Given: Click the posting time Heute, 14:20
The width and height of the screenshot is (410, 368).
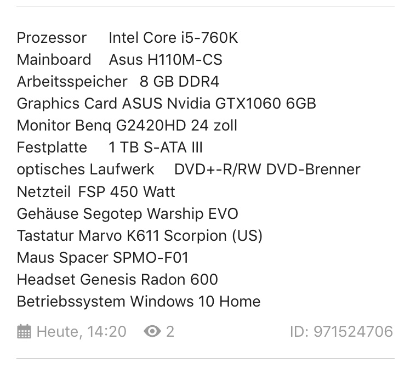Looking at the screenshot, I should pos(81,332).
